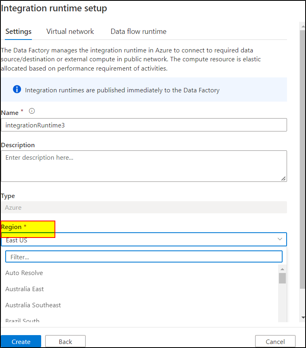The image size is (306, 348).
Task: Click the Cancel button
Action: click(x=275, y=341)
